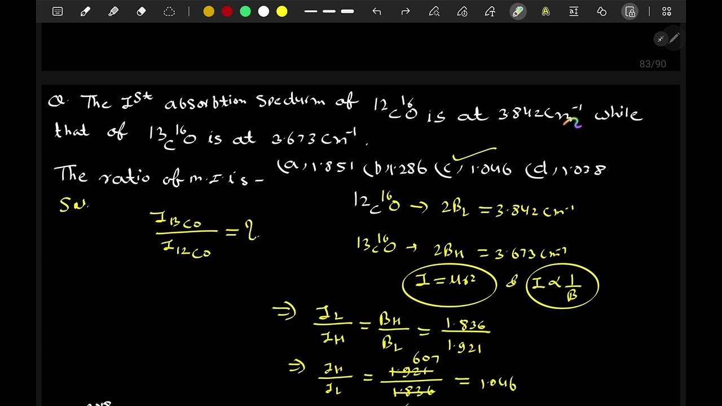The image size is (722, 406).
Task: Toggle the active laser highlighter pen
Action: (x=518, y=11)
